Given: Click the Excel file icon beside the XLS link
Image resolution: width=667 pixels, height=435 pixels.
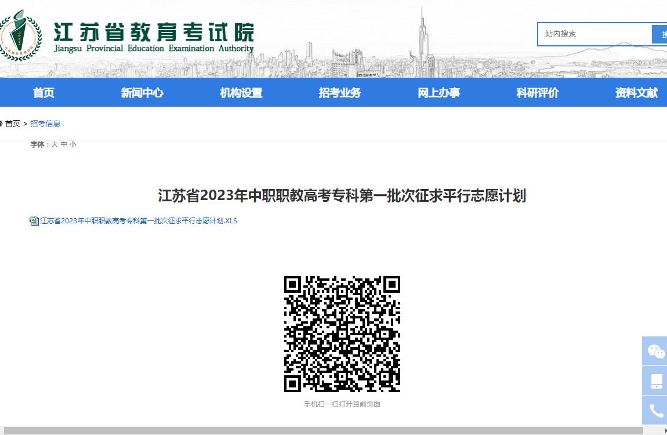Looking at the screenshot, I should tap(34, 220).
